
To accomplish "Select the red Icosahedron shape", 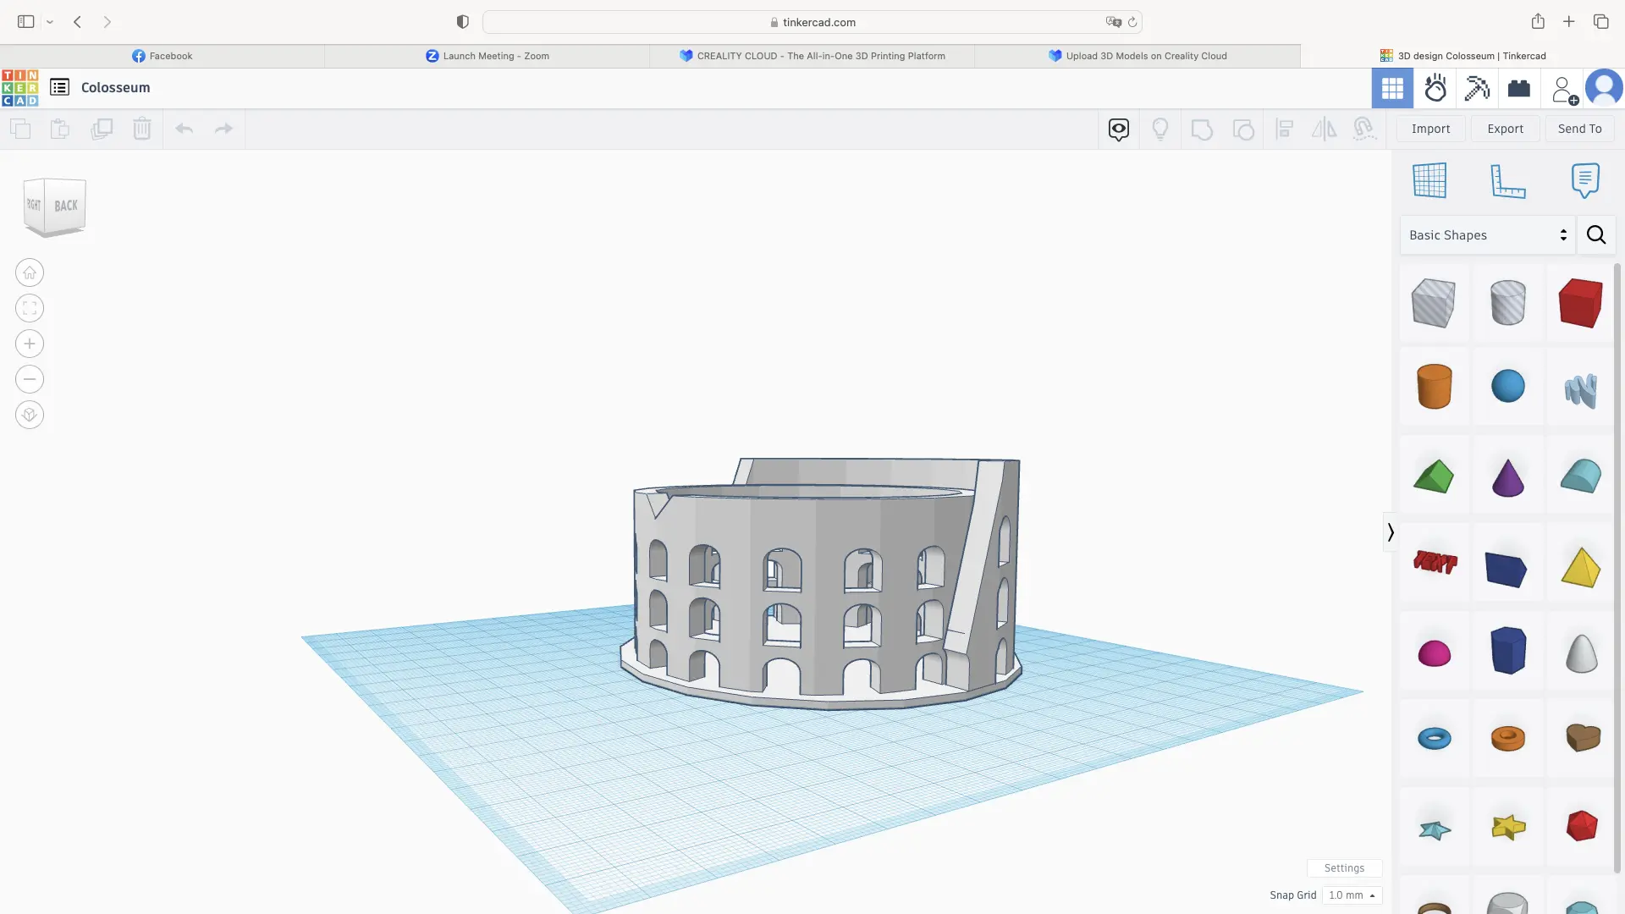I will [1581, 825].
